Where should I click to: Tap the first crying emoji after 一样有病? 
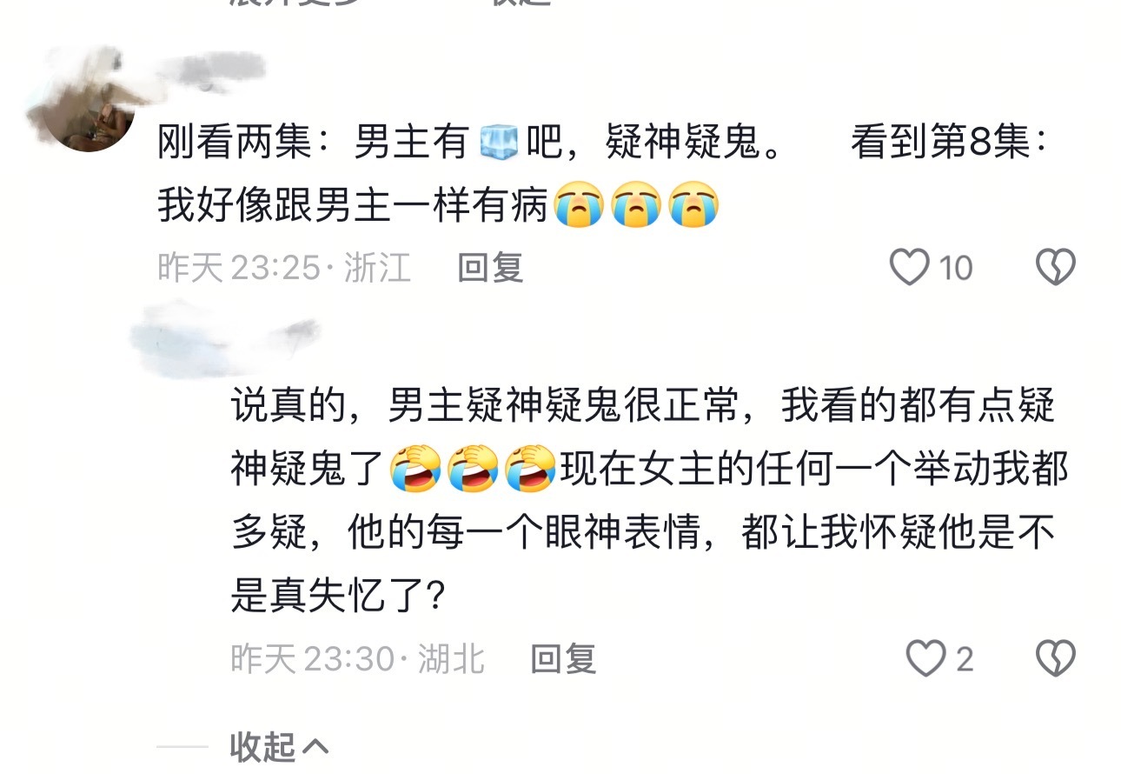(578, 206)
